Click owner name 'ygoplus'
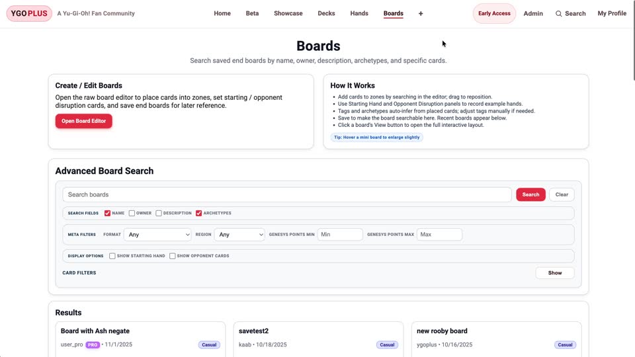This screenshot has height=357, width=635. tap(427, 345)
